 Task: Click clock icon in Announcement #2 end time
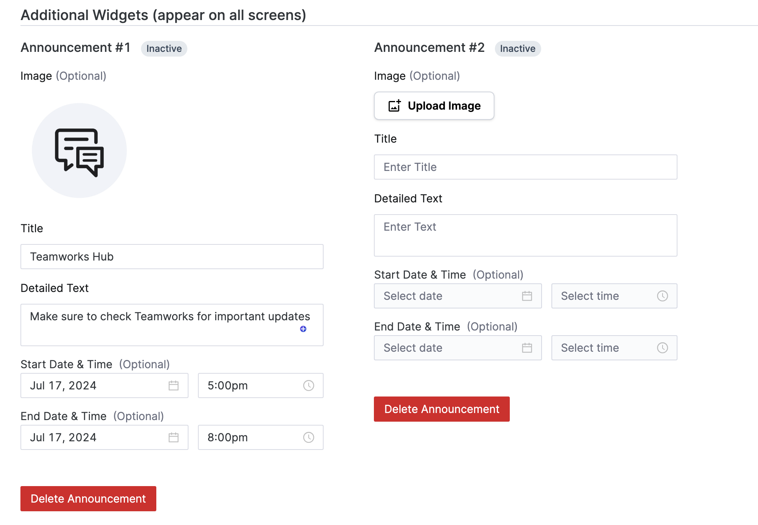point(662,348)
